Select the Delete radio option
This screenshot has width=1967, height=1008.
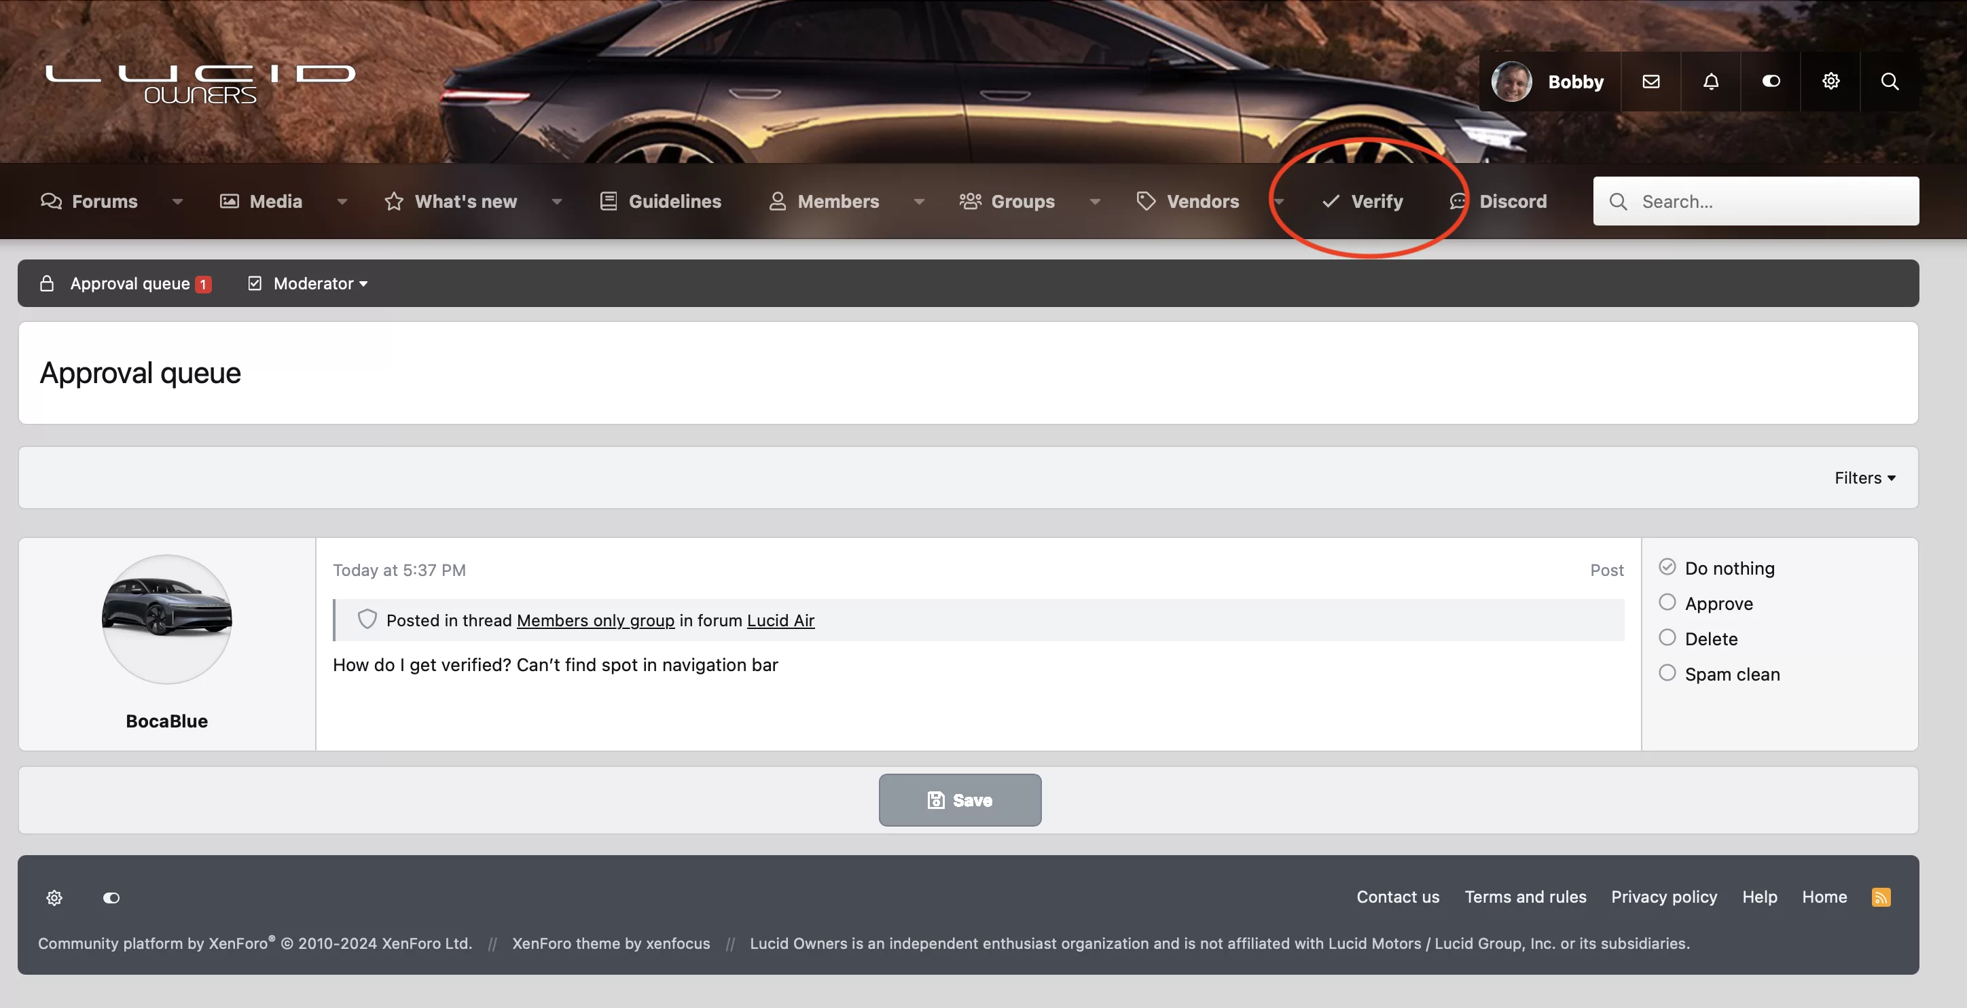click(x=1667, y=638)
